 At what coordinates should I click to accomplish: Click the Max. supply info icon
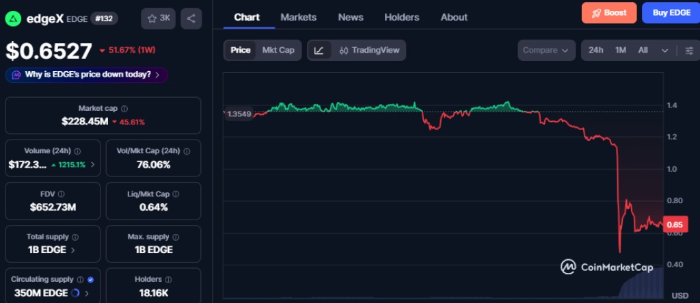click(176, 237)
